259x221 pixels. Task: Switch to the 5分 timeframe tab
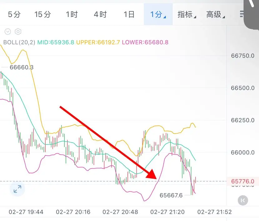pyautogui.click(x=14, y=14)
